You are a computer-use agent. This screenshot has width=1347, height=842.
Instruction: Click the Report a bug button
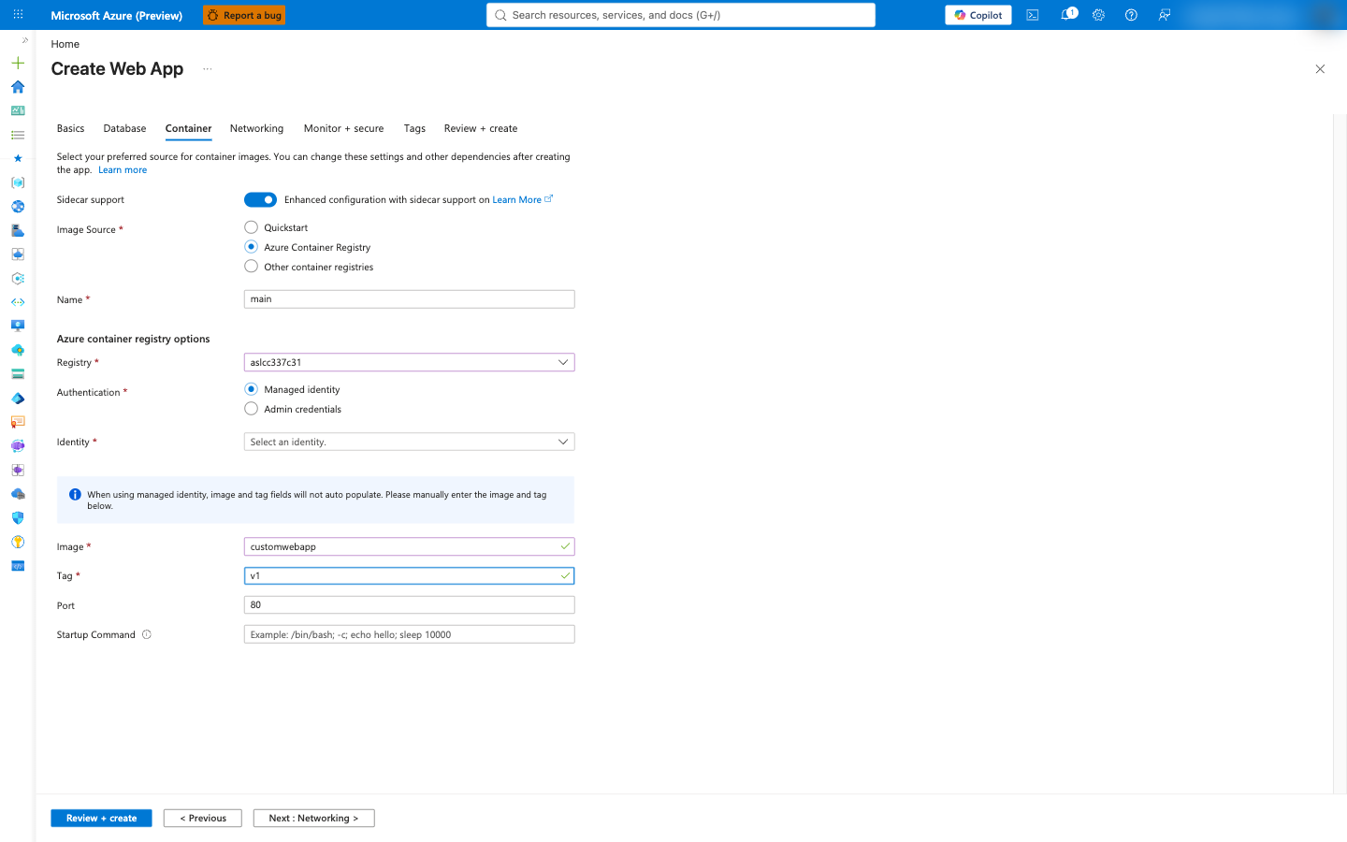(244, 15)
